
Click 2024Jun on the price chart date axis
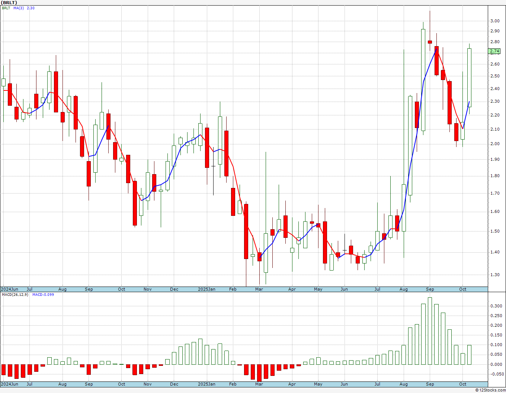9,289
